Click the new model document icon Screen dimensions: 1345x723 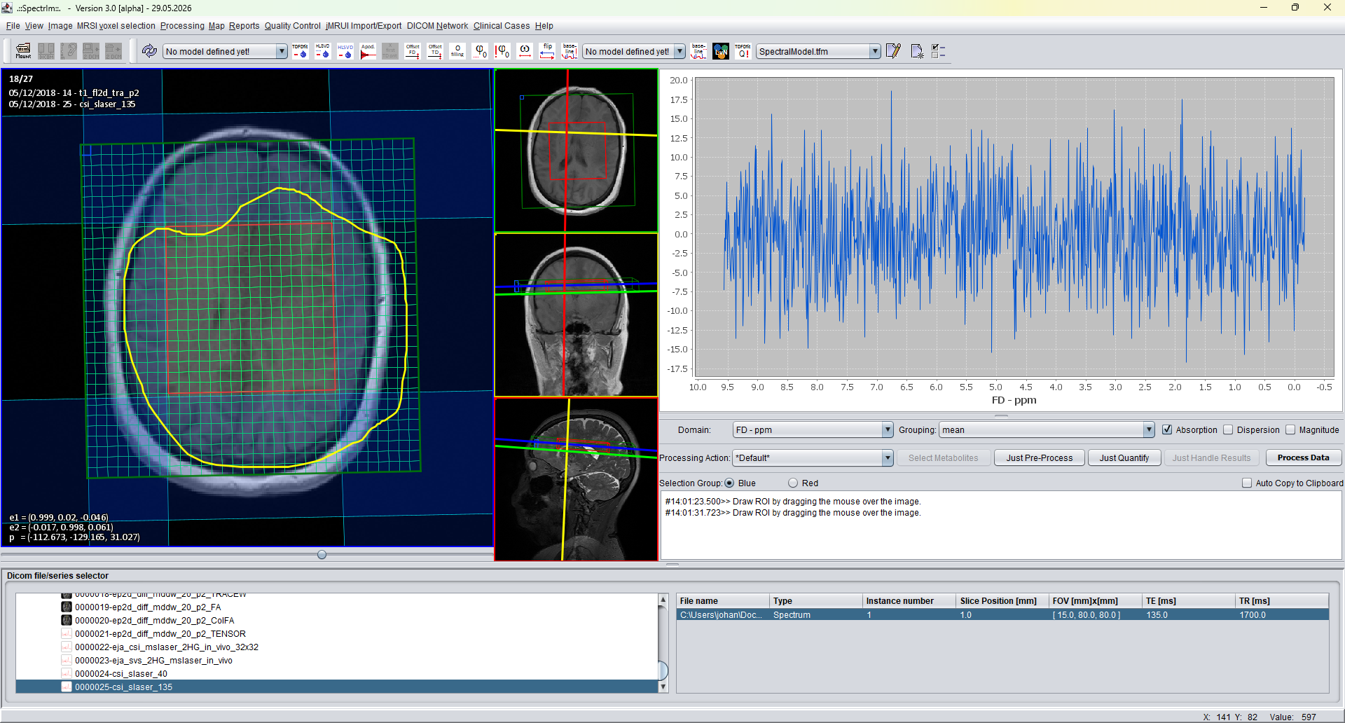coord(916,51)
